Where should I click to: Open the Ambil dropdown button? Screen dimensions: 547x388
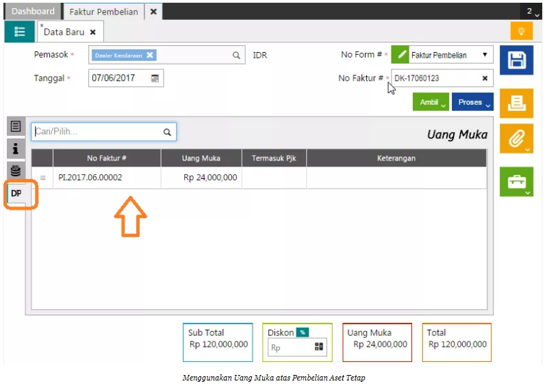click(x=431, y=102)
